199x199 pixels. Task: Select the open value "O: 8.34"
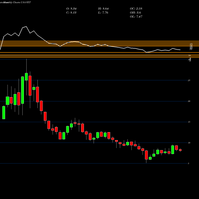71,9
